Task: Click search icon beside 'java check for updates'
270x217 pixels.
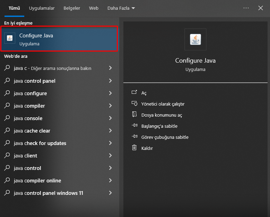Action: [x=7, y=143]
